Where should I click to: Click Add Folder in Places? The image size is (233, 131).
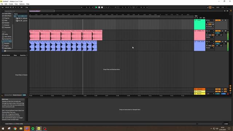pos(7,48)
